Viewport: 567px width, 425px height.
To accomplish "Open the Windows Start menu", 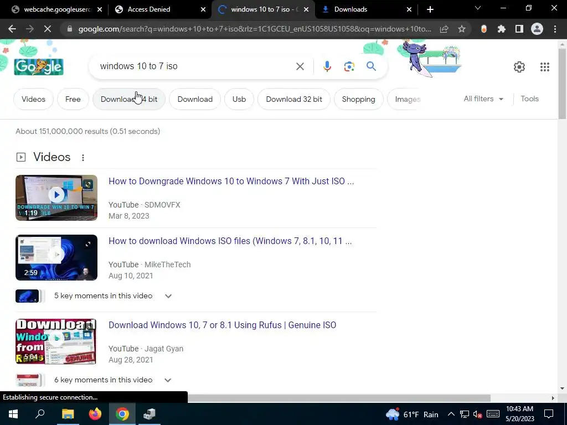I will 13,414.
